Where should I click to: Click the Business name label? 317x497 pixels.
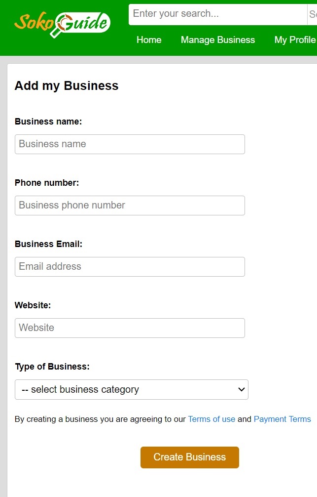48,122
